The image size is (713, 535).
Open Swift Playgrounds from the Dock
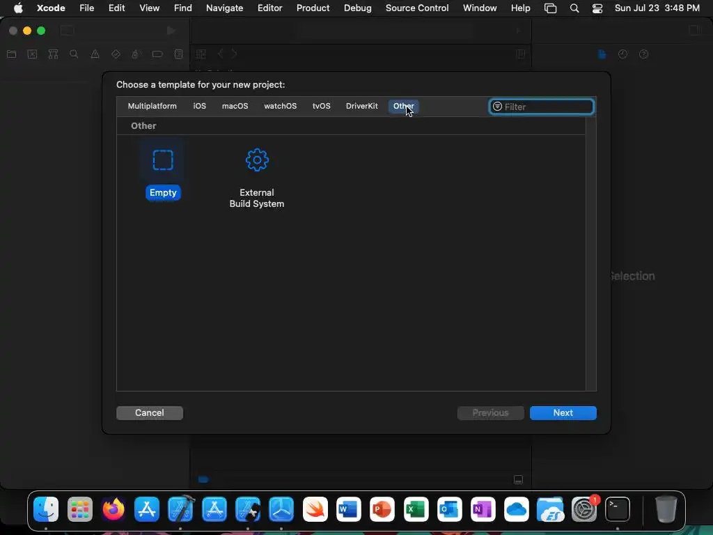[x=315, y=509]
